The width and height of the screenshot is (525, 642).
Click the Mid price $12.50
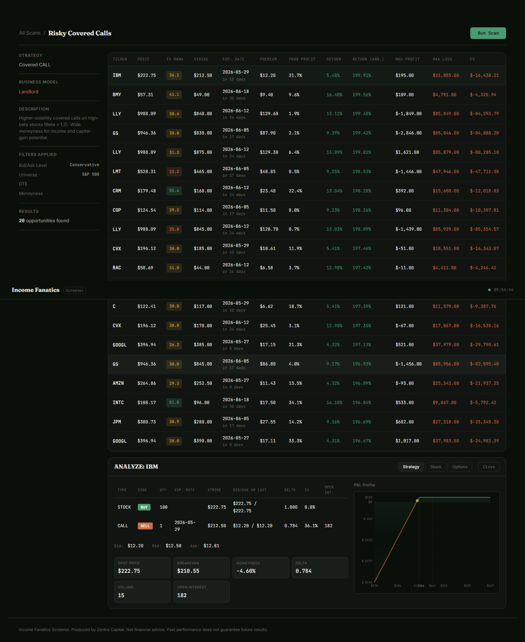point(174,546)
